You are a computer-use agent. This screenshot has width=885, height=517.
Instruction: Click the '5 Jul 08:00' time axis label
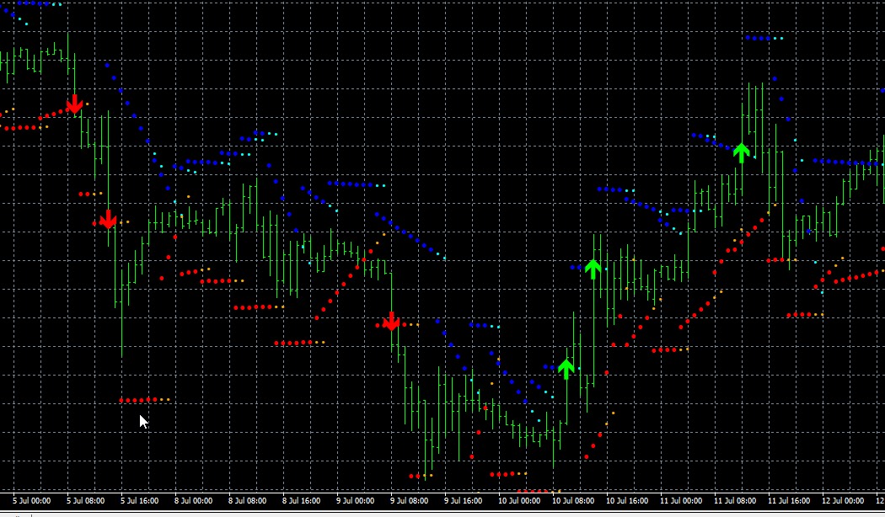click(85, 501)
